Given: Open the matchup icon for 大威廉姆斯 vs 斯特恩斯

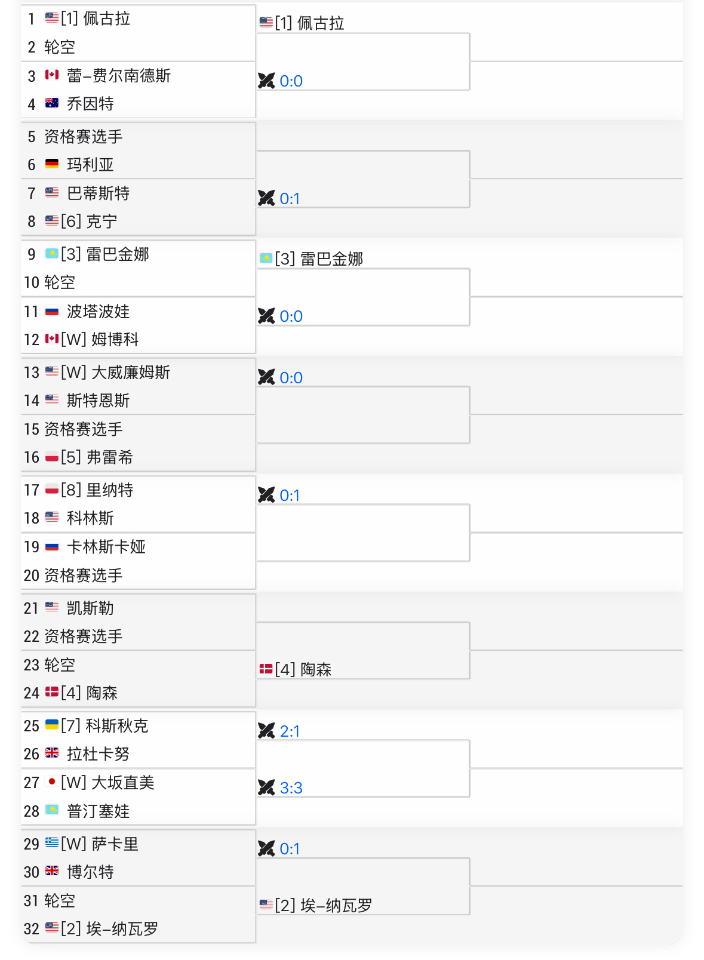Looking at the screenshot, I should 266,377.
